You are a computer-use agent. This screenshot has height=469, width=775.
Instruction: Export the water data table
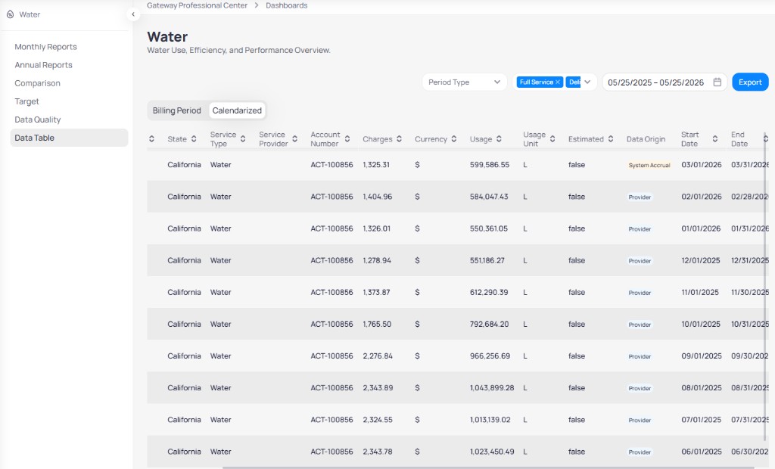coord(750,82)
